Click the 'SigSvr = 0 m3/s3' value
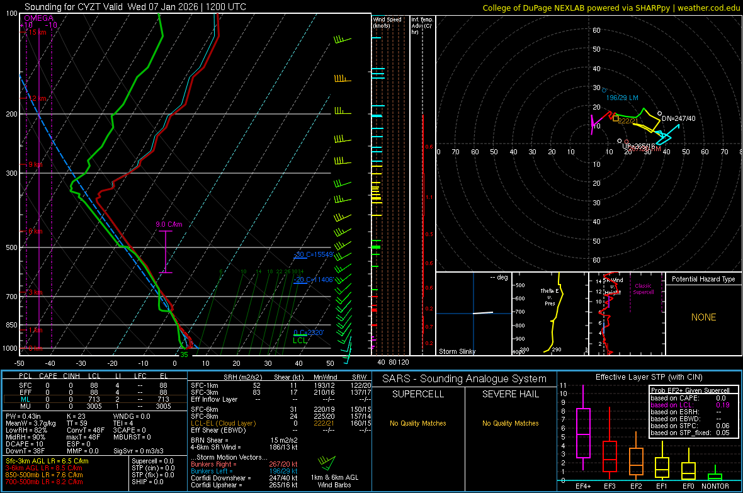The image size is (743, 493). point(139,451)
